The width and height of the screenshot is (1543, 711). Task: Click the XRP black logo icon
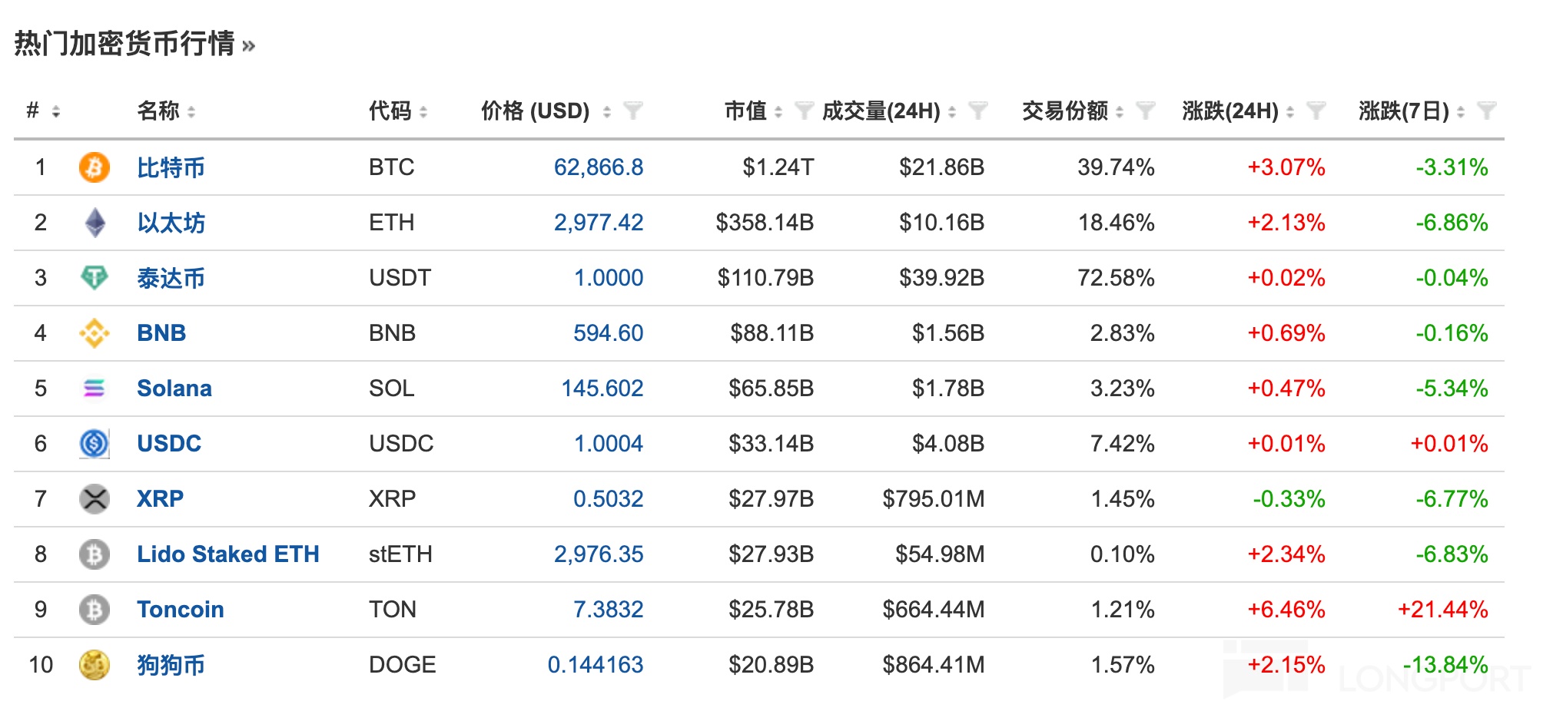coord(94,499)
